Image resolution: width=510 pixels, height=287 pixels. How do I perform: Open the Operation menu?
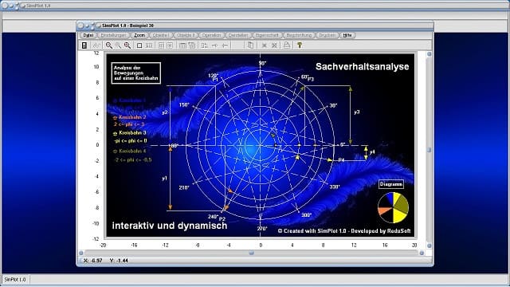click(x=211, y=35)
